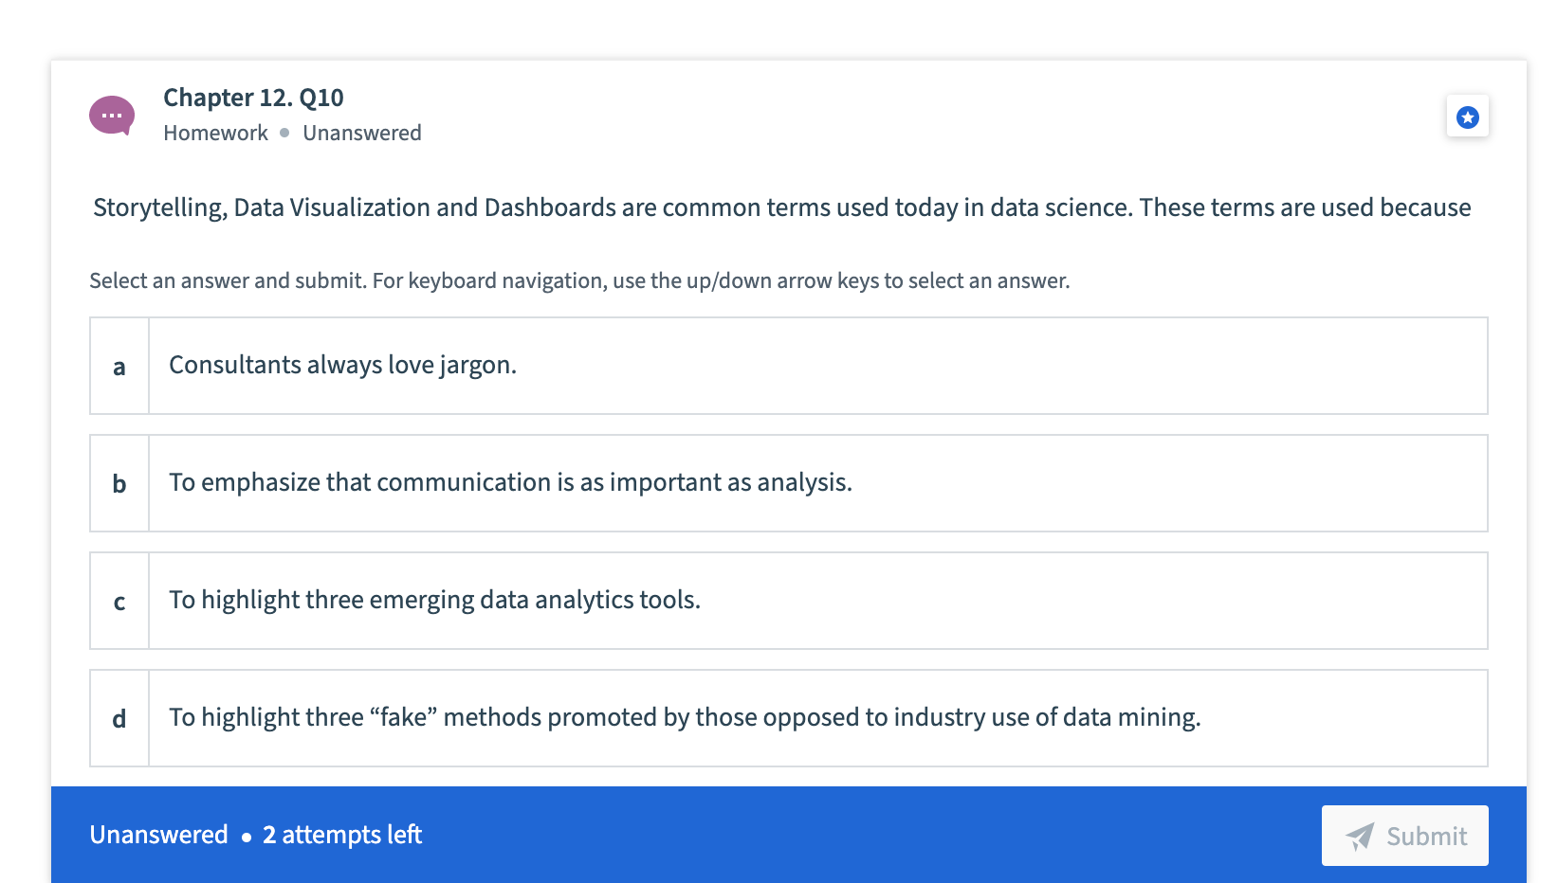Click the Homework label under the title
The image size is (1557, 883).
(x=215, y=133)
